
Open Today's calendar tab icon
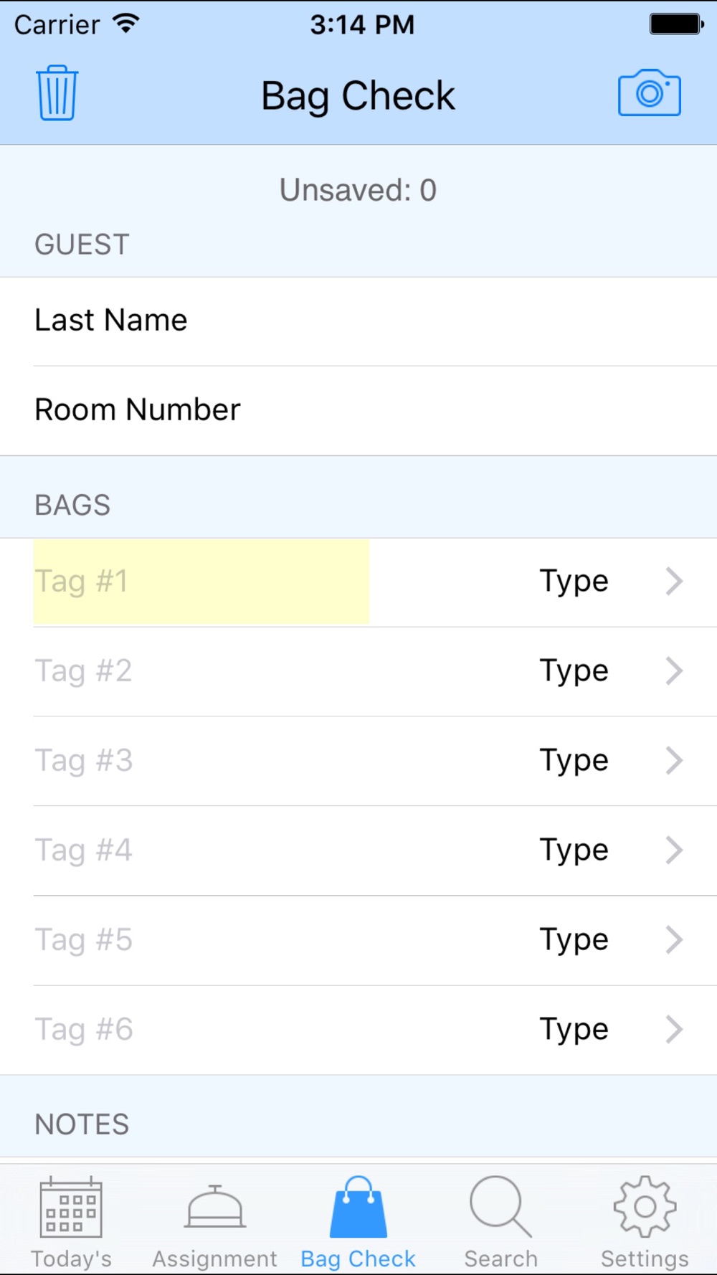(71, 1208)
